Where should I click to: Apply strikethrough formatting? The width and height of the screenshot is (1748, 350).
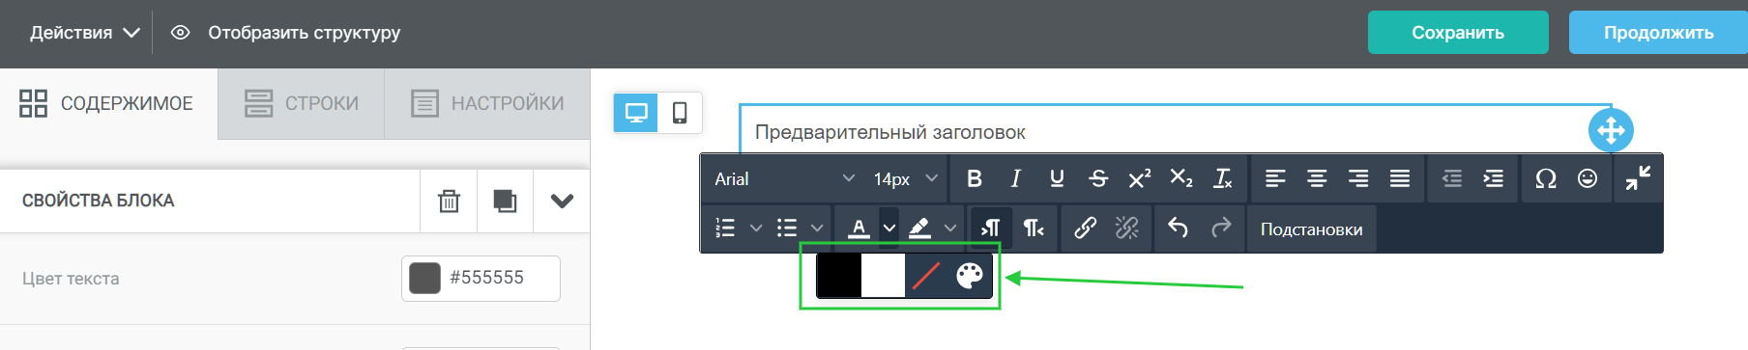pos(1098,178)
